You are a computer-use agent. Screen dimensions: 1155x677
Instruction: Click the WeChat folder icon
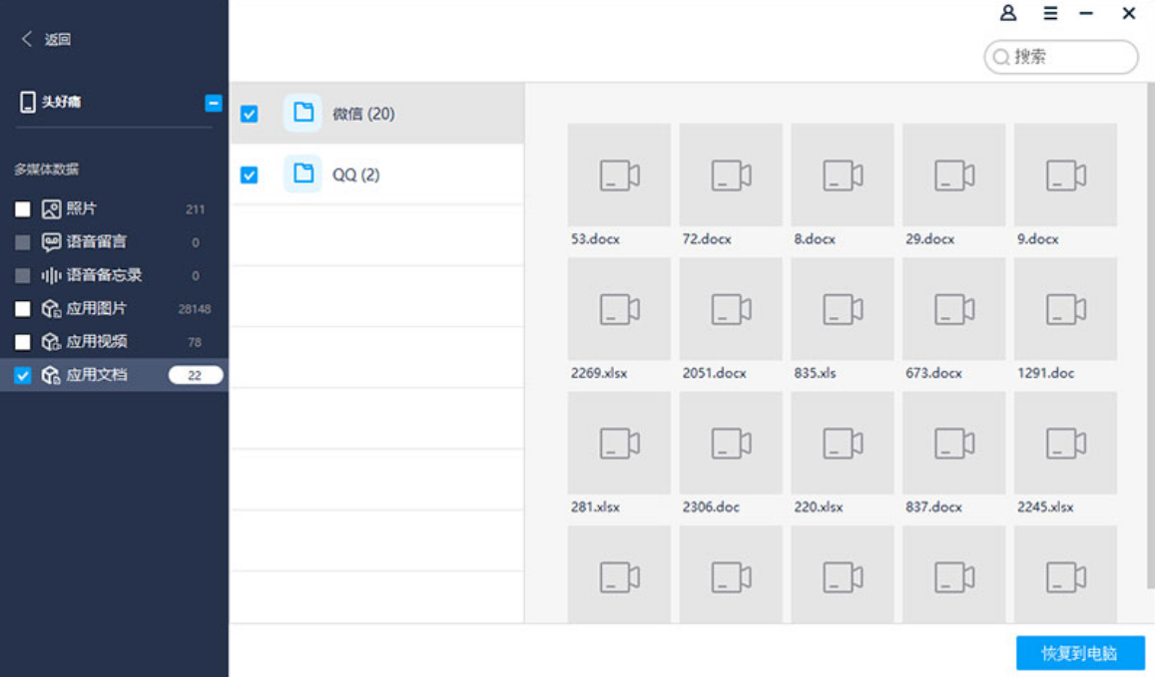pyautogui.click(x=302, y=113)
